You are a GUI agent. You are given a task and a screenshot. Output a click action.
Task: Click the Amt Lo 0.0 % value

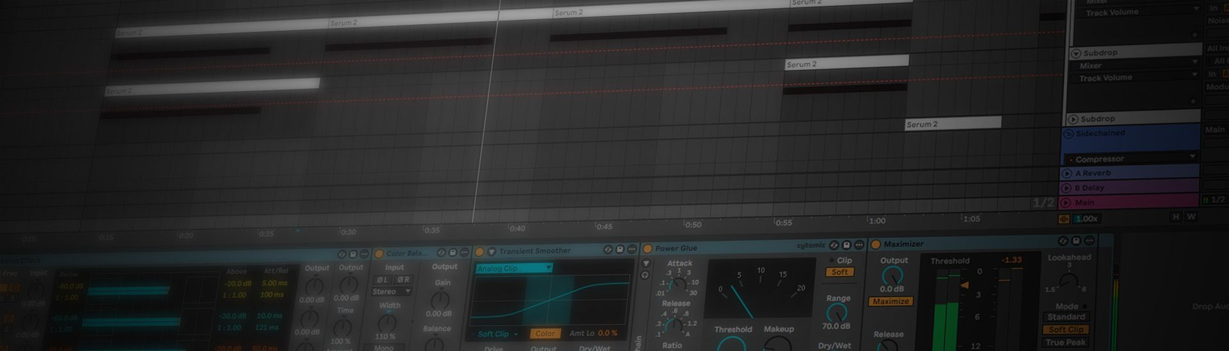tap(607, 333)
